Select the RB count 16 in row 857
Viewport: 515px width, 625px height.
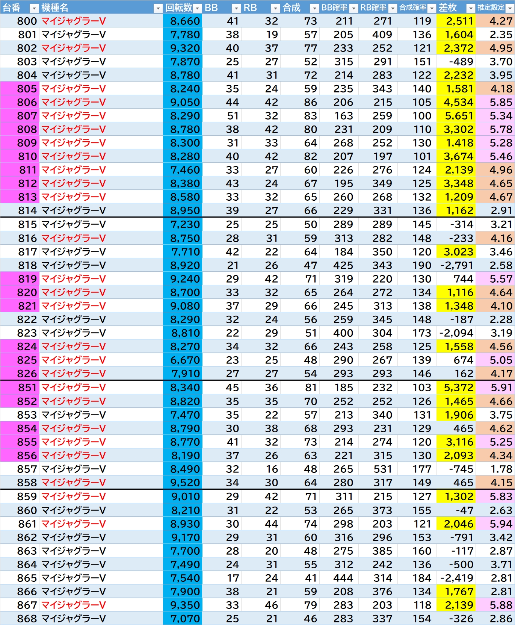261,469
